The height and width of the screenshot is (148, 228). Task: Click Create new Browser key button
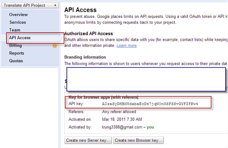point(138,140)
